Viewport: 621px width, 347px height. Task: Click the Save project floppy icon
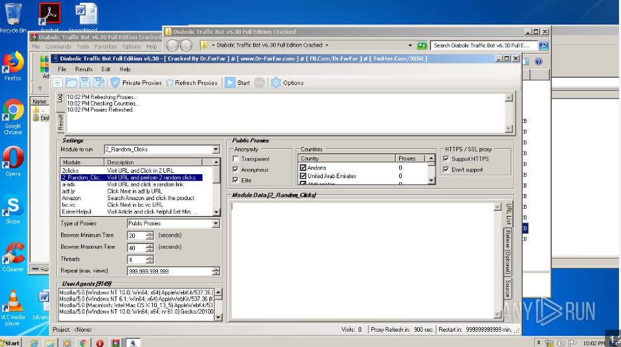[85, 82]
